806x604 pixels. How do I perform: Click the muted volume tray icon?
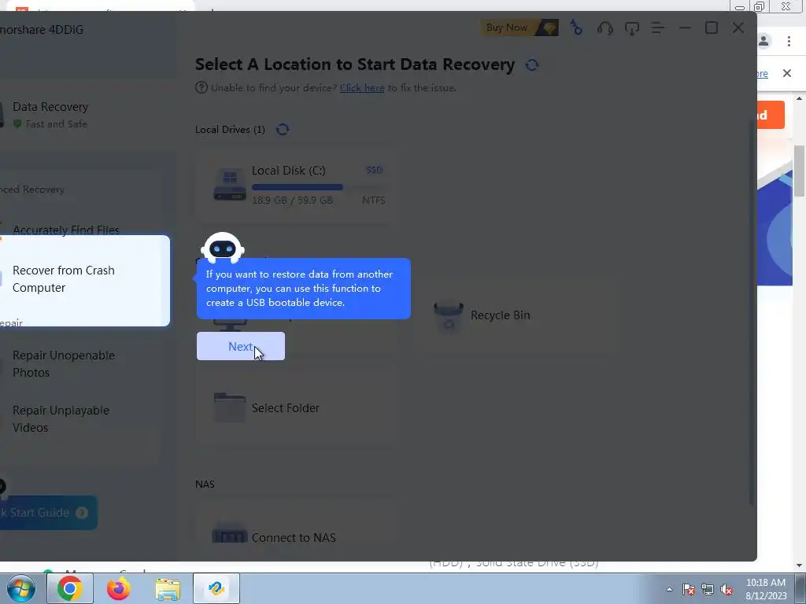pos(727,590)
